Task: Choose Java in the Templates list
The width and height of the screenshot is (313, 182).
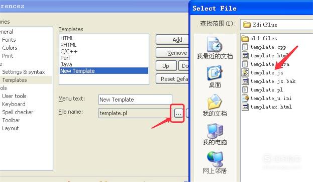Action: click(104, 64)
